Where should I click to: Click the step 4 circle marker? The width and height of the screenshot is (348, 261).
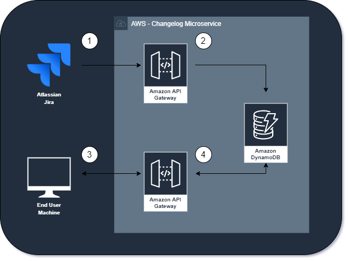[203, 155]
